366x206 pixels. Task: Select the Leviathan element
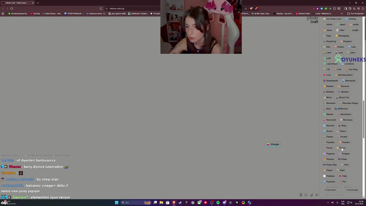(347, 64)
